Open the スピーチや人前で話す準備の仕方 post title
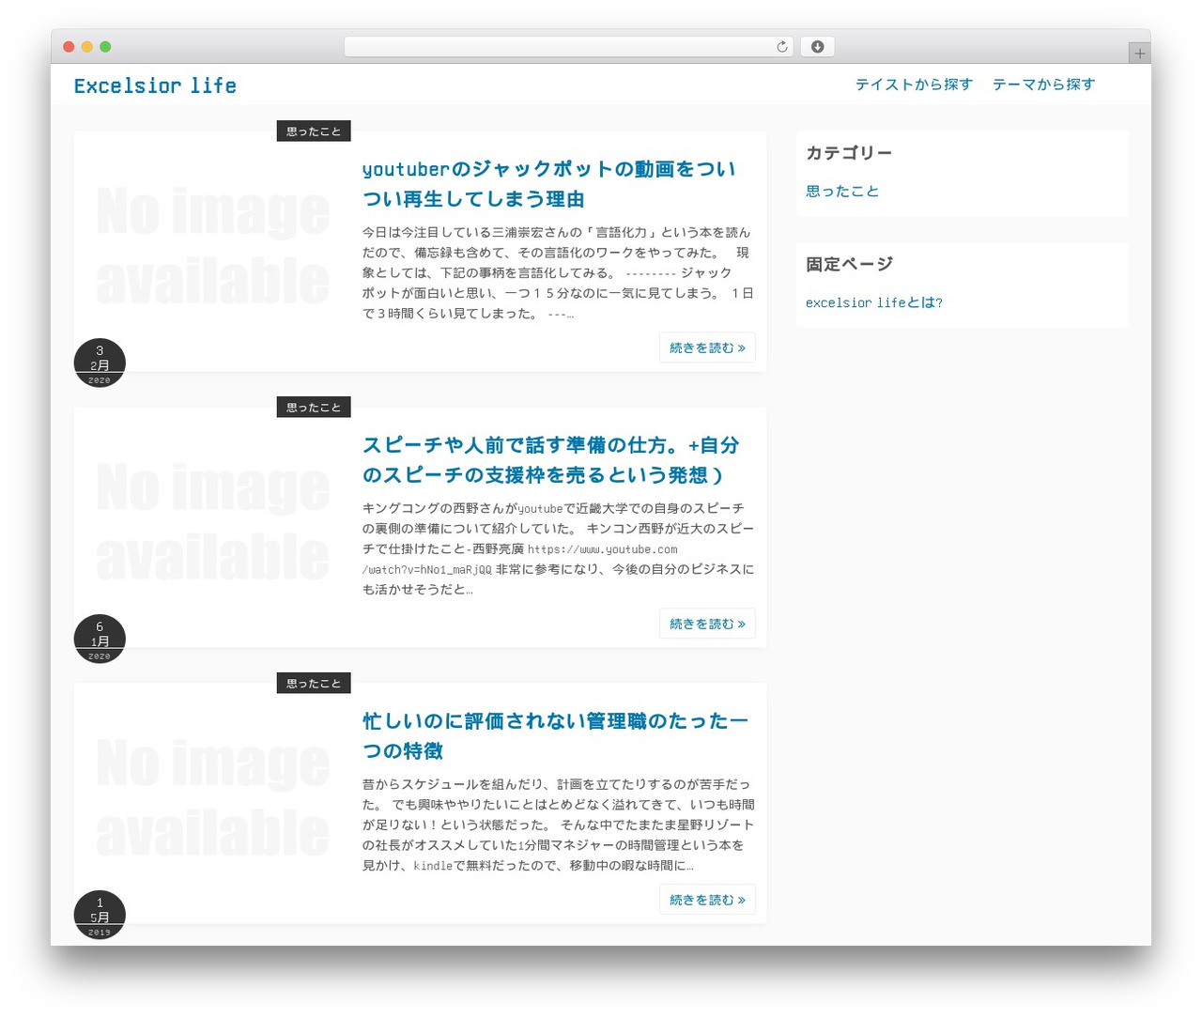Screen dimensions: 1202x1018 551,460
